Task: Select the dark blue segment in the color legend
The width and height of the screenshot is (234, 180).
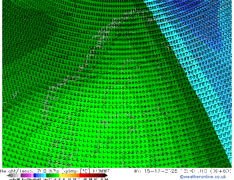Action: (x=35, y=175)
